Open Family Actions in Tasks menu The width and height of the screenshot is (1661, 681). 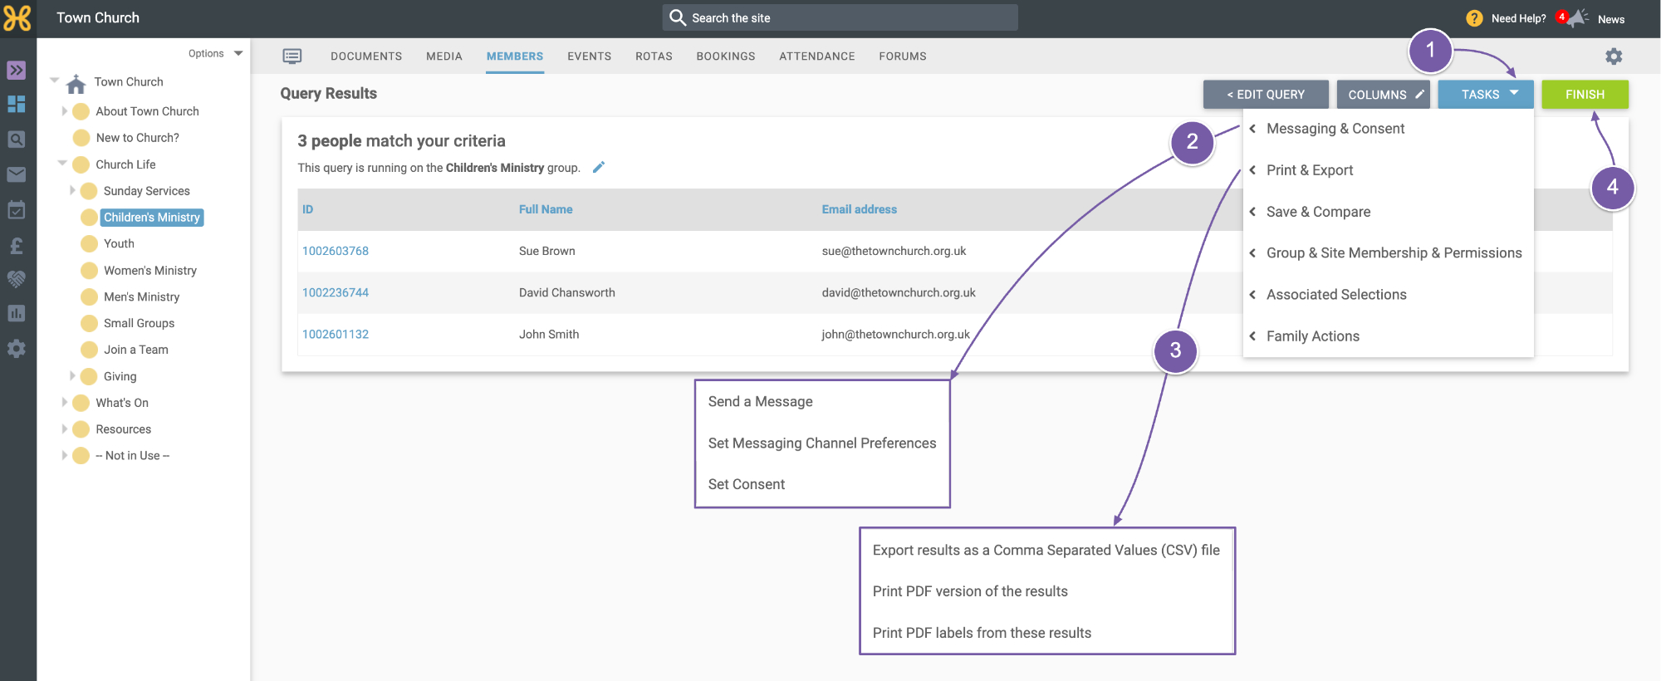[1388, 336]
